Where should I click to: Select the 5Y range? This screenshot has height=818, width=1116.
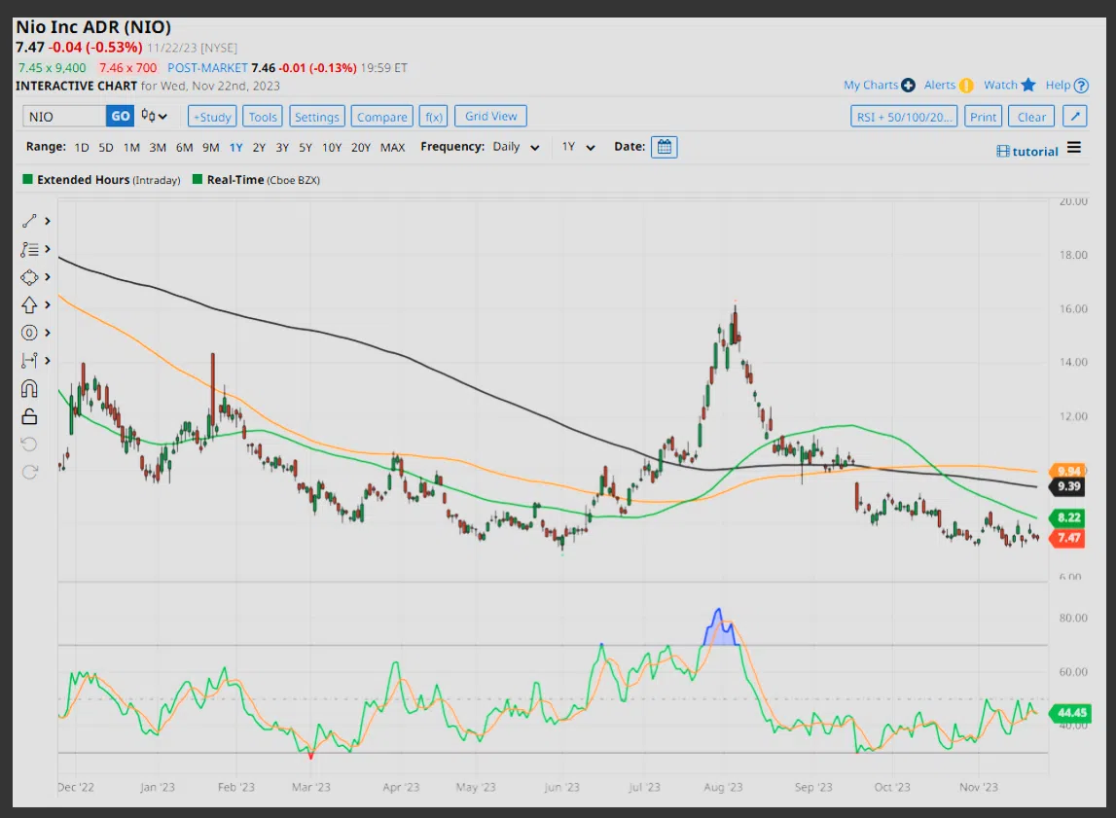[306, 147]
